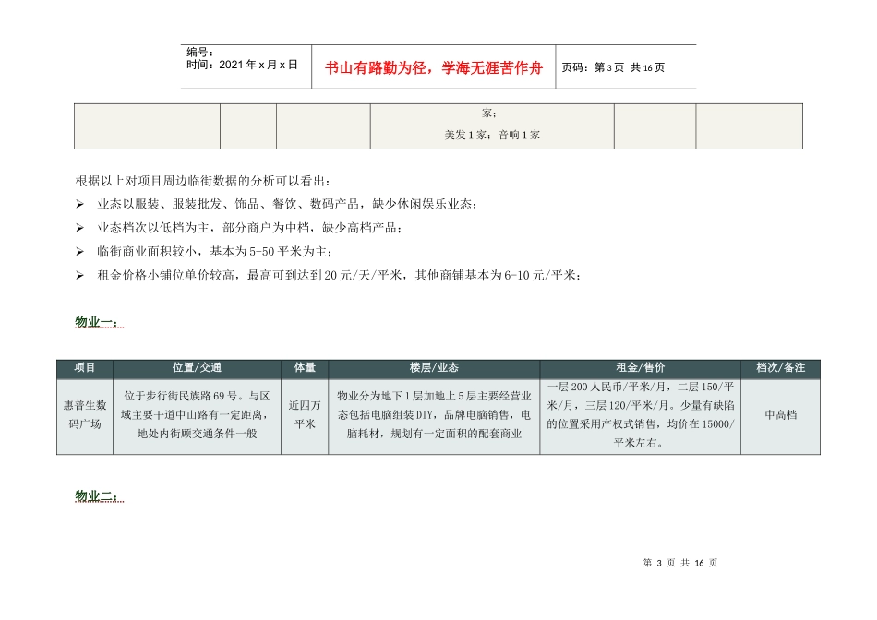Select header page text '页码: 第3页 共16页'
The image size is (877, 620).
613,67
